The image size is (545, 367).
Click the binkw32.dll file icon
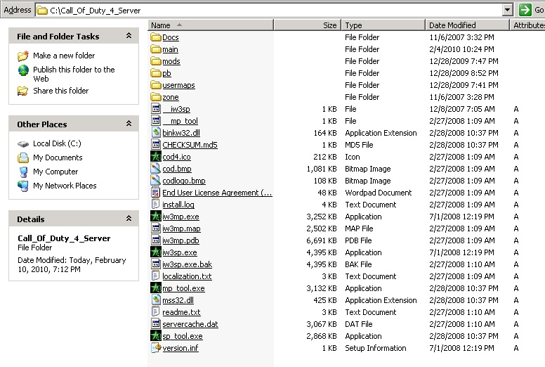(156, 133)
